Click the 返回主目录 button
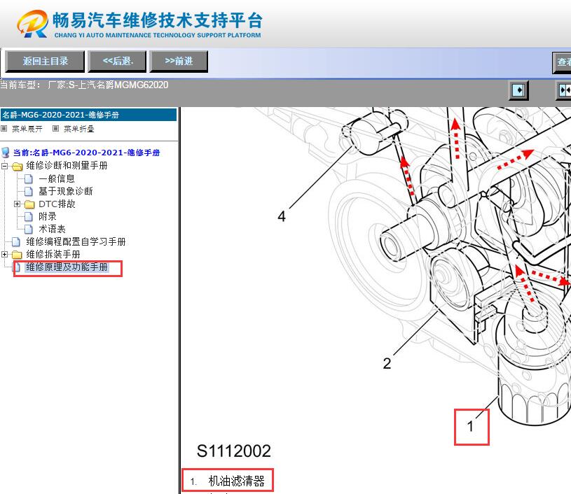Image resolution: width=571 pixels, height=494 pixels. 45,61
